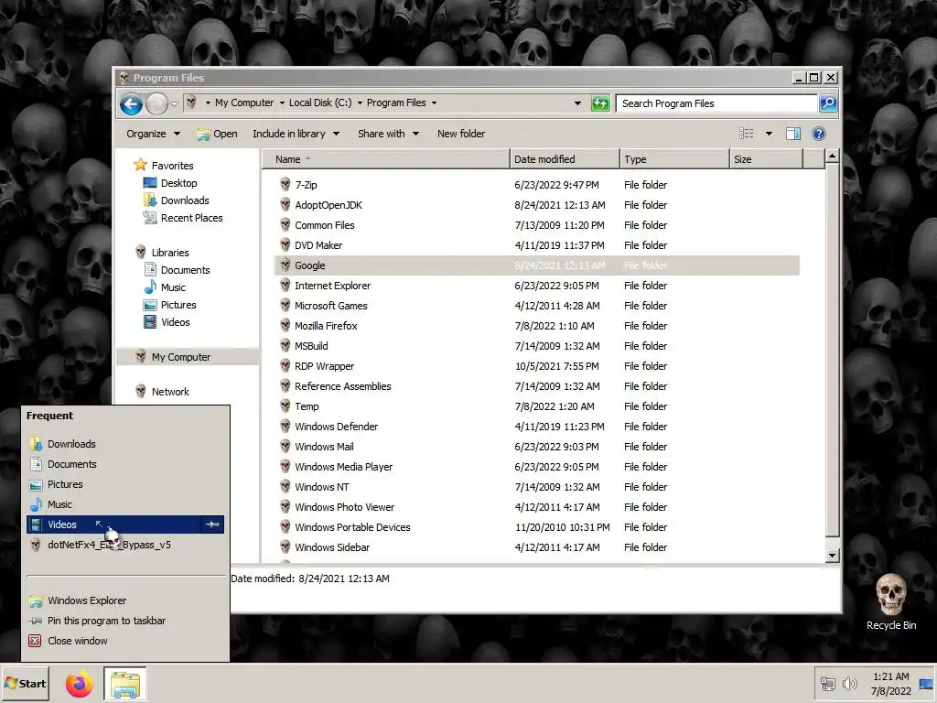
Task: Refresh the folder with the green arrows icon
Action: (600, 103)
